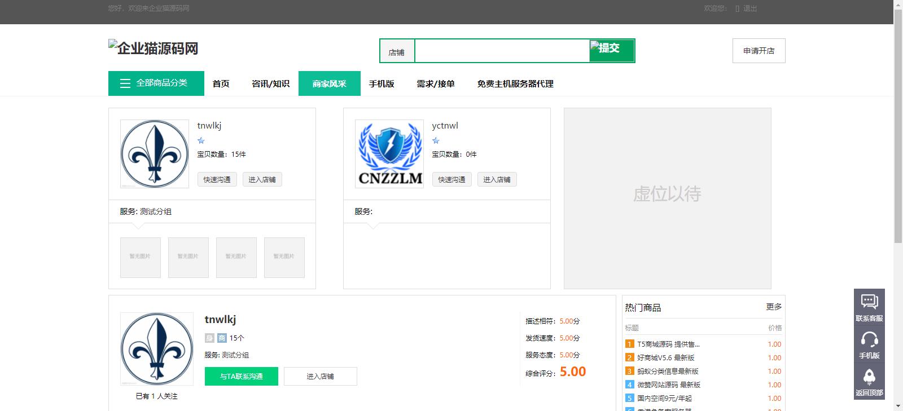Open 更多 in the 热门商品 panel
The width and height of the screenshot is (903, 411).
(x=774, y=307)
